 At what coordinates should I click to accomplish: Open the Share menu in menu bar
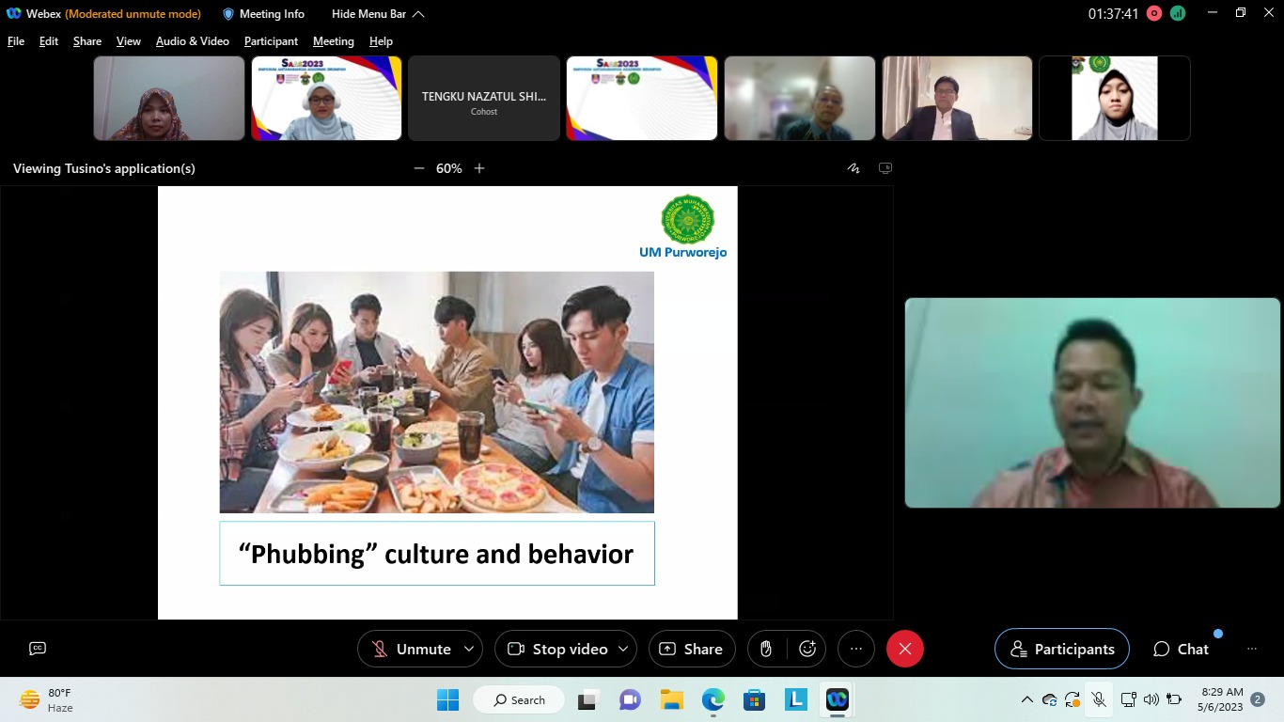(x=87, y=41)
